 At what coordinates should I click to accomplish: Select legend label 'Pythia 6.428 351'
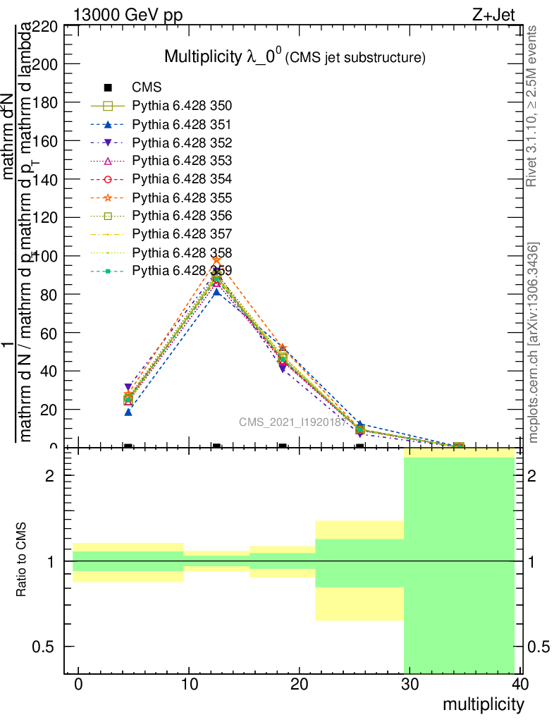pos(182,124)
